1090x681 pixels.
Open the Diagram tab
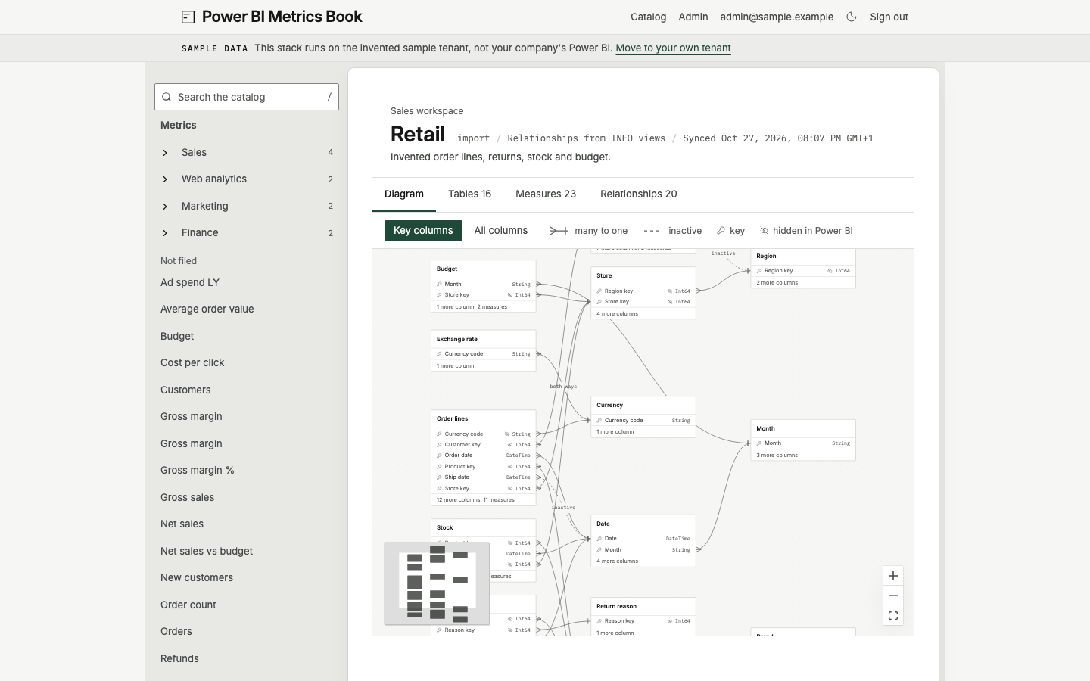point(404,194)
